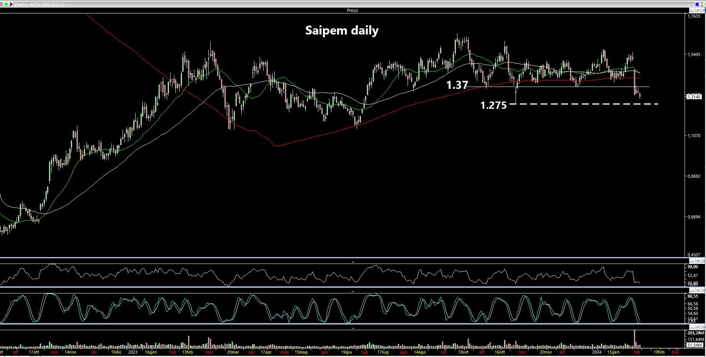Click the window title Grafico MTA.SPM EOD D
Viewport: 706px width, 357px height.
click(39, 4)
